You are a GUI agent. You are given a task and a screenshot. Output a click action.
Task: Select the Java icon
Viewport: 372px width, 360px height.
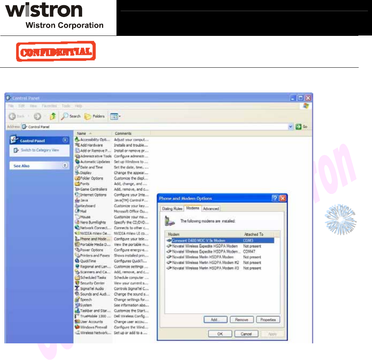77,200
